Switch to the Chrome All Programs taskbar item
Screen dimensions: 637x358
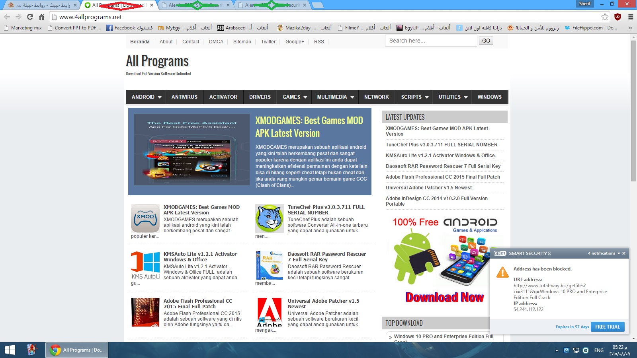[76, 350]
